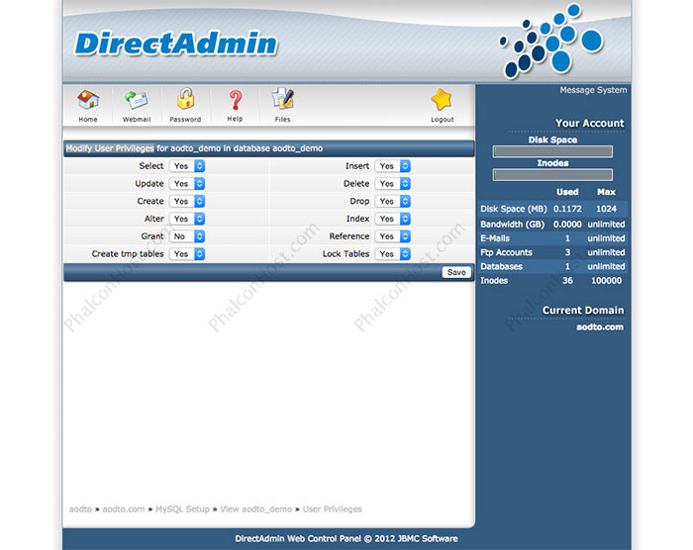
Task: Open the Create privilege dropdown
Action: coord(187,202)
